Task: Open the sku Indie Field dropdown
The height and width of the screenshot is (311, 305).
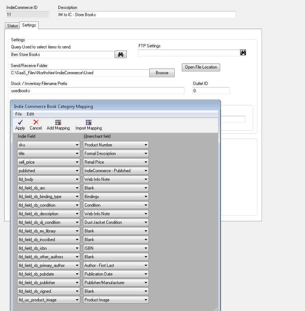Action: tap(48, 145)
